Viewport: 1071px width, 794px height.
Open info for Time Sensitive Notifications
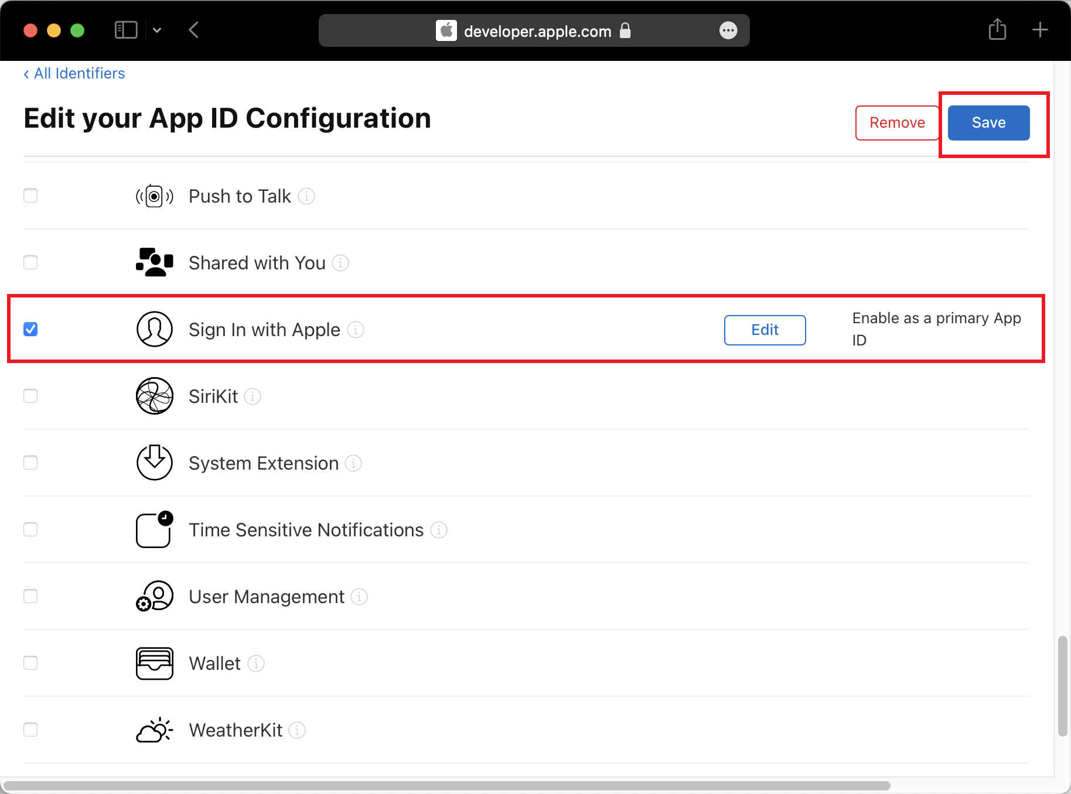[439, 530]
